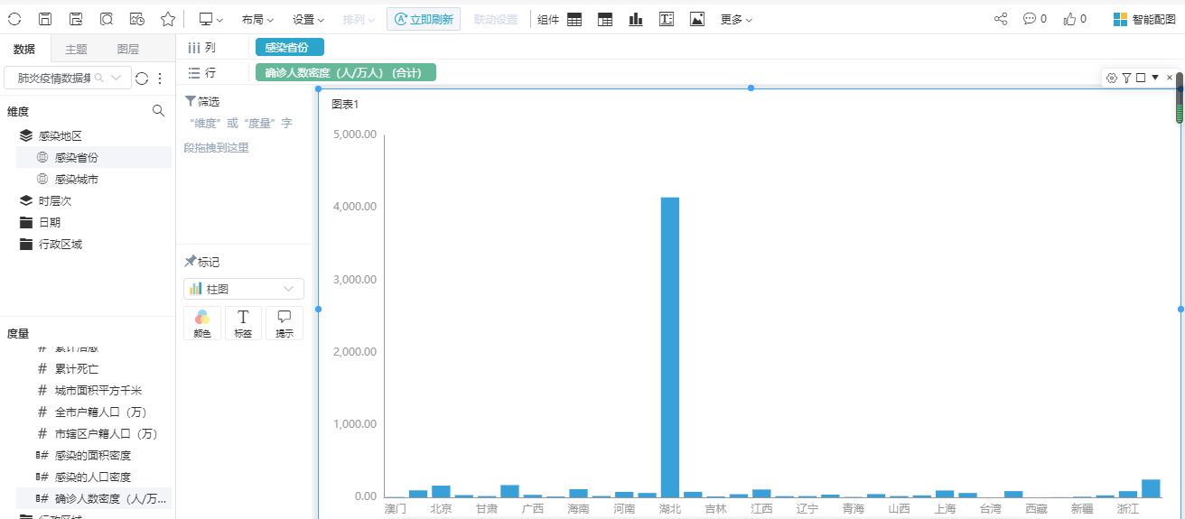Open the 布局 layout dropdown menu
The height and width of the screenshot is (519, 1185).
coord(257,19)
